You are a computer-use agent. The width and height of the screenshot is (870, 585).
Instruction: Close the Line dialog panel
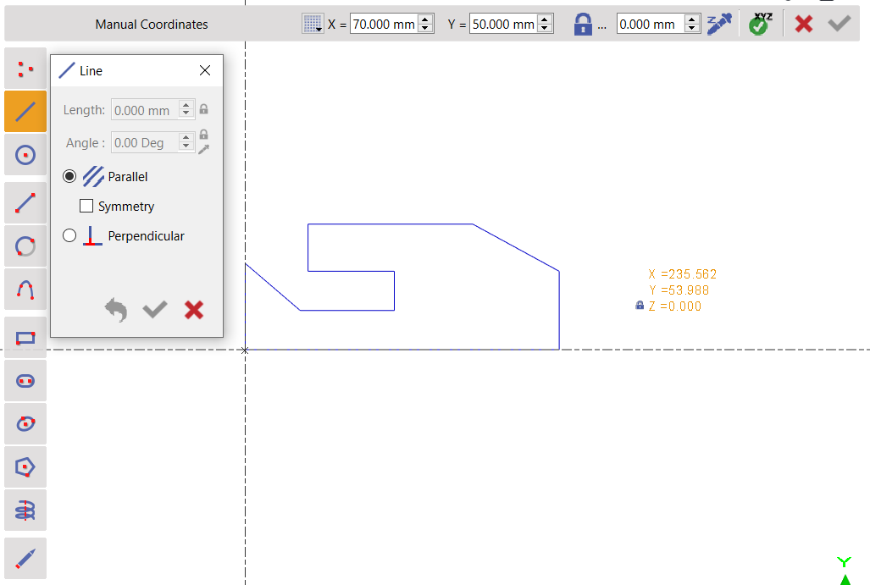coord(205,71)
